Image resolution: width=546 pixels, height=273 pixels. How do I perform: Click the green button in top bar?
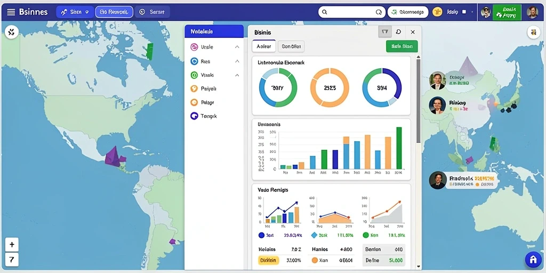[507, 13]
